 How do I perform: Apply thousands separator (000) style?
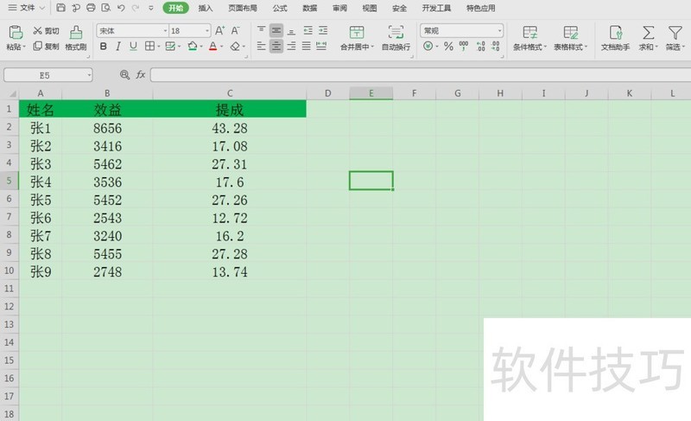tap(464, 46)
